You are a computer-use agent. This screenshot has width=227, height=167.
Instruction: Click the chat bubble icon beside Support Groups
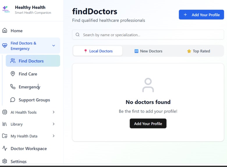pos(13,100)
